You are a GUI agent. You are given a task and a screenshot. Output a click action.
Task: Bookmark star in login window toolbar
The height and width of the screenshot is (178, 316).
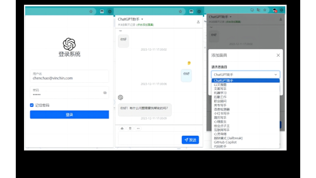91,11
